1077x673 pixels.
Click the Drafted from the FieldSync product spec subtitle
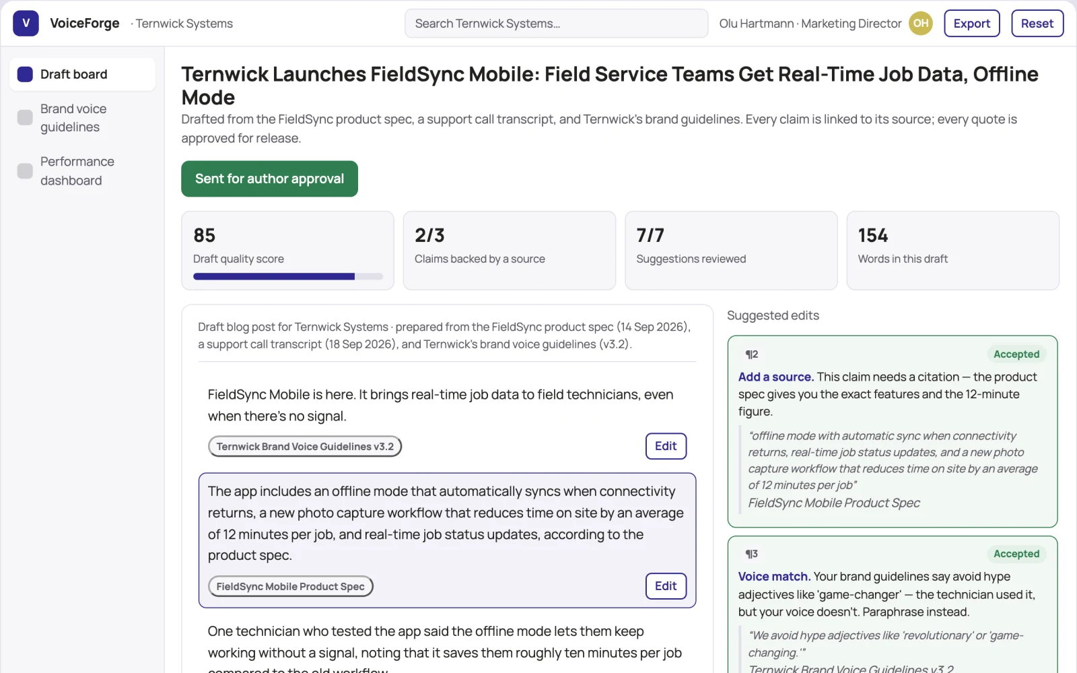coord(599,129)
